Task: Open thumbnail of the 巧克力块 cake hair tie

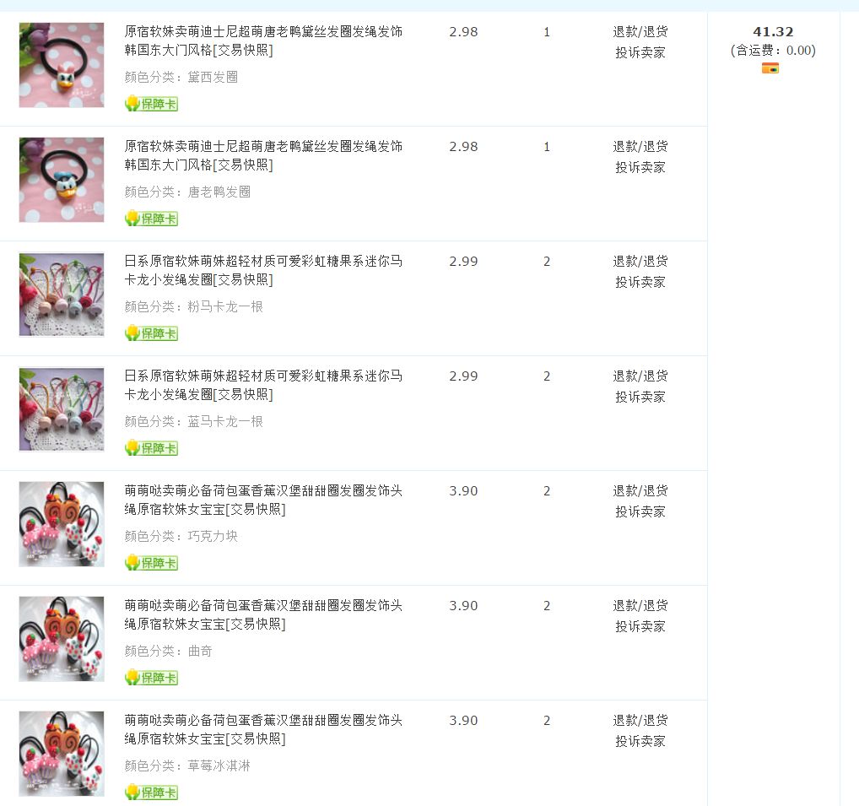Action: (x=62, y=524)
